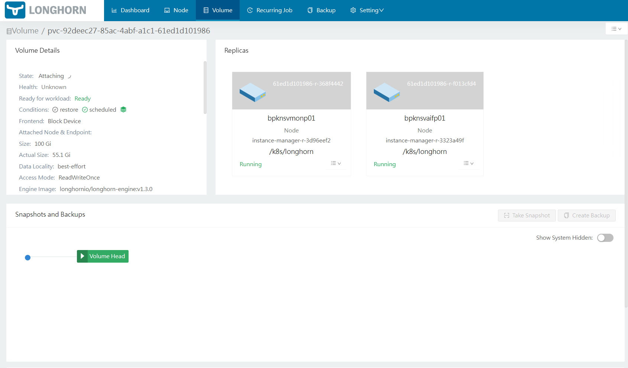Open the menu on replica bpknsvmonp01
Viewport: 628px width, 368px height.
(x=336, y=163)
